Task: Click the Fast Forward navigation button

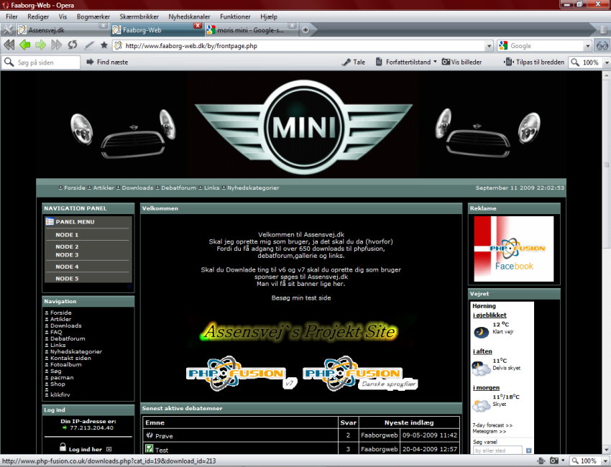Action: pos(57,45)
